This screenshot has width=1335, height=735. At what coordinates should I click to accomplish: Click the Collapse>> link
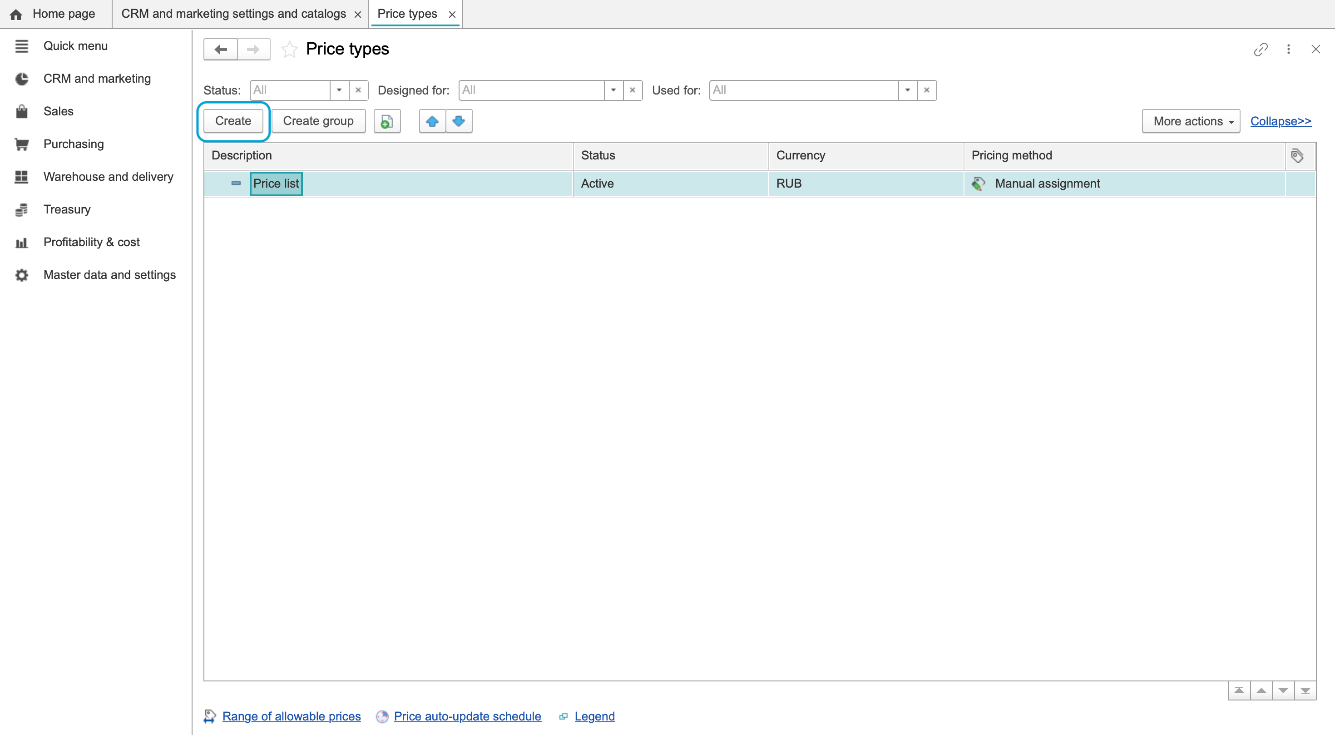(1281, 121)
